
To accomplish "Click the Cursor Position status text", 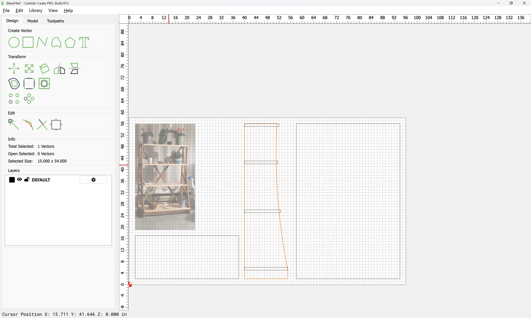I will [64, 314].
